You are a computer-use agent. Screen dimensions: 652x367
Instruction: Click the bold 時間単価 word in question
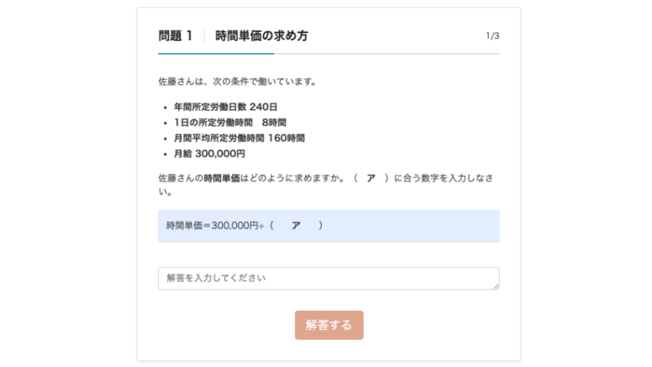(222, 178)
